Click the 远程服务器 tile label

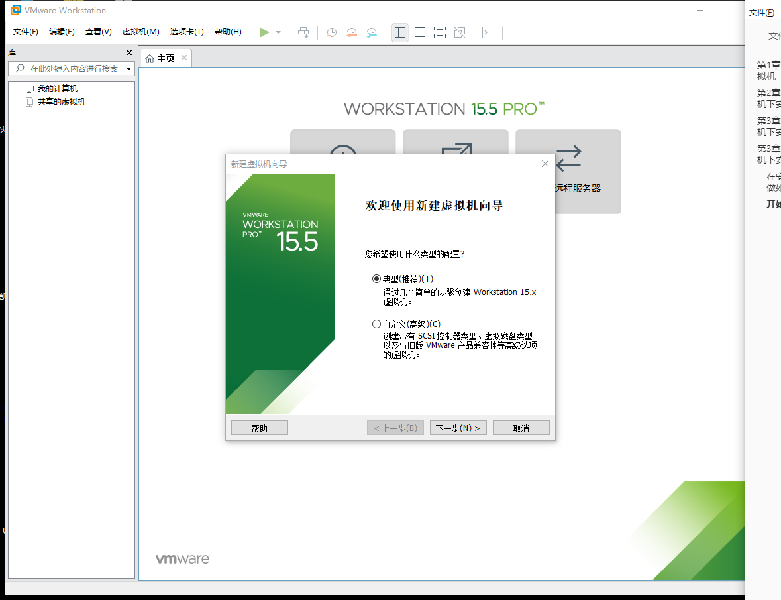578,188
